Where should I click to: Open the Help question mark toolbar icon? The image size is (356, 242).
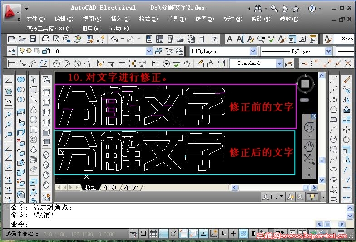[x=214, y=39]
